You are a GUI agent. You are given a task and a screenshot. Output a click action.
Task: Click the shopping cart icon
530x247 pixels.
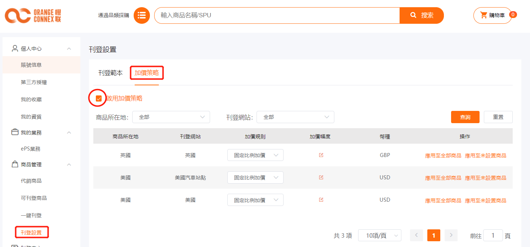click(484, 15)
